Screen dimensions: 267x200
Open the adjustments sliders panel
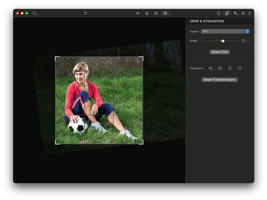click(x=244, y=13)
